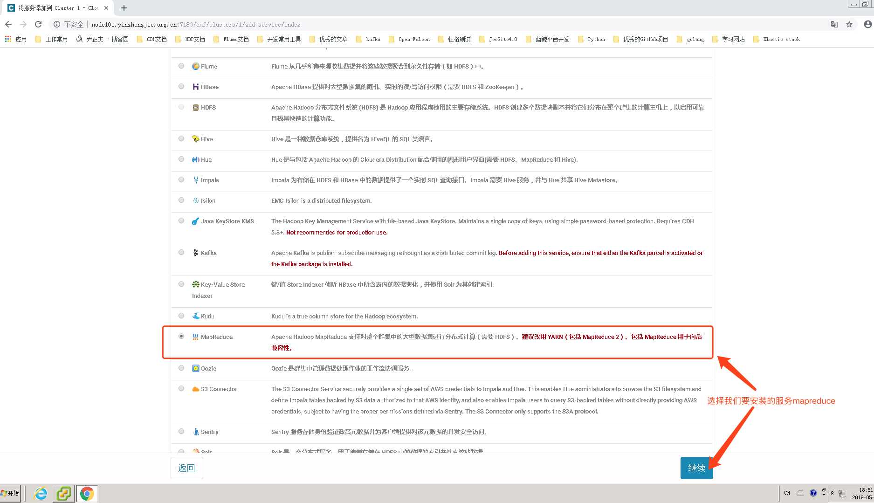874x503 pixels.
Task: Open the 尹正杰 - 博客园 bookmark
Action: coord(103,39)
